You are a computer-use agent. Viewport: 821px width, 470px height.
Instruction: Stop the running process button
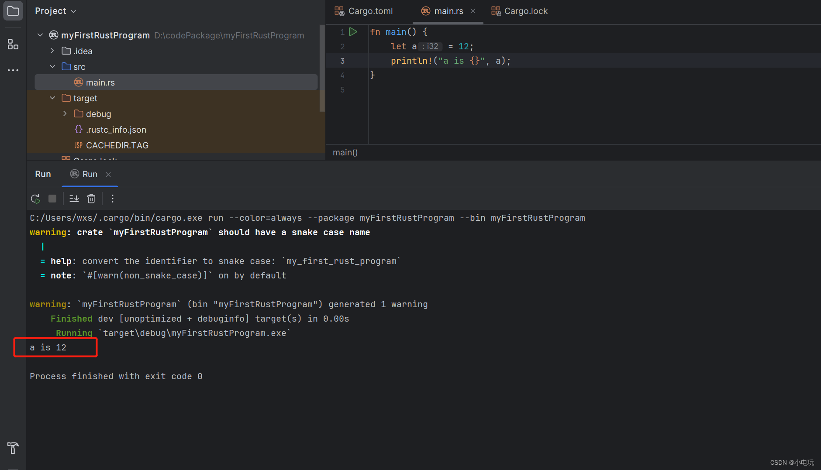[x=52, y=199]
